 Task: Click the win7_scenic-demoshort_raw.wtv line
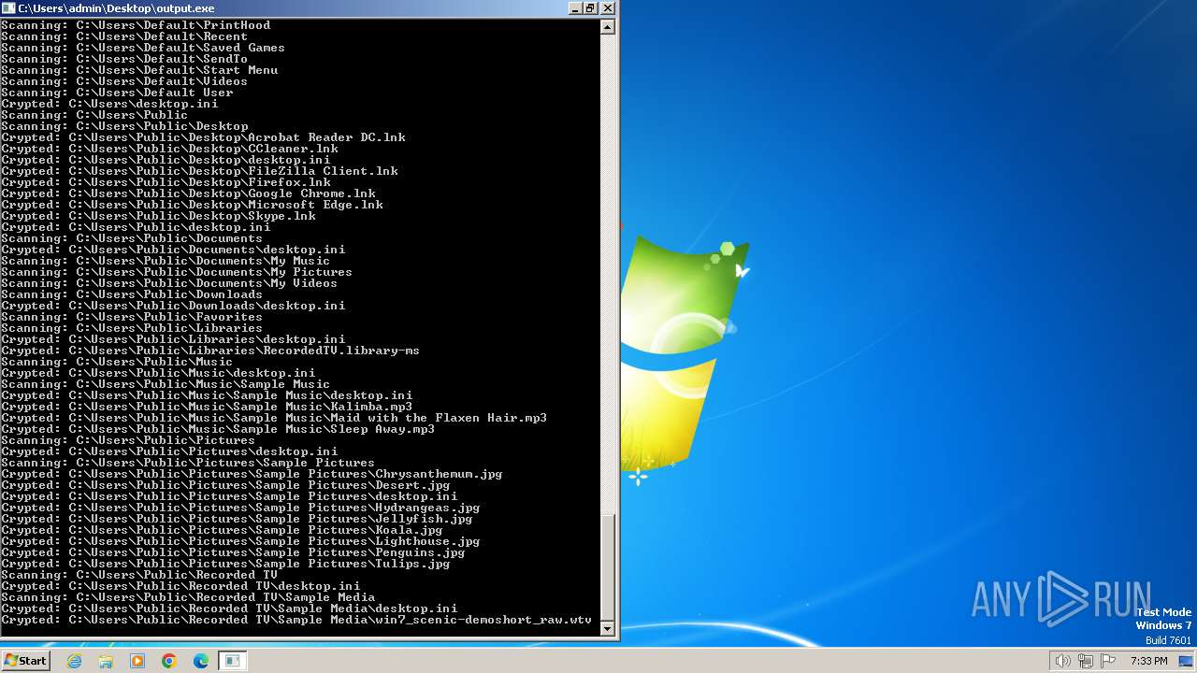296,620
